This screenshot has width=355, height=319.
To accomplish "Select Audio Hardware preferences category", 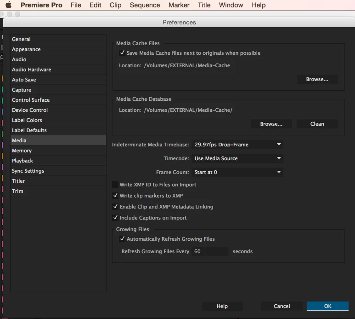I will 58,70.
